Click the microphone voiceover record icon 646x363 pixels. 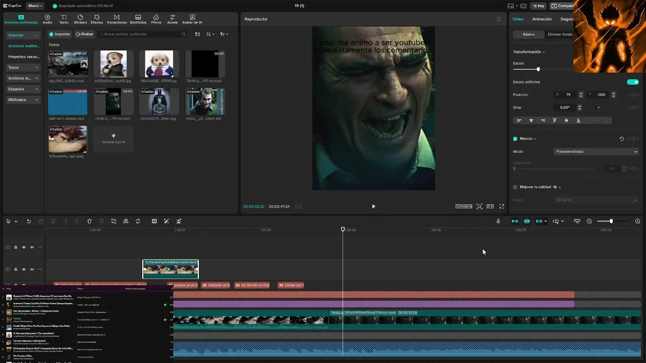coord(498,221)
